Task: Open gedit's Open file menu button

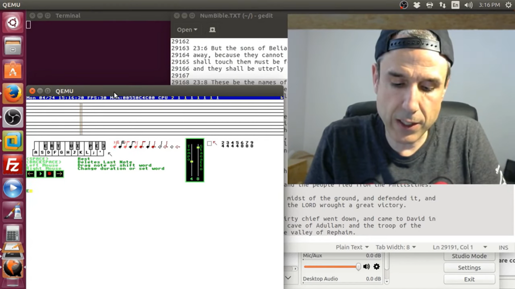Action: [x=187, y=30]
